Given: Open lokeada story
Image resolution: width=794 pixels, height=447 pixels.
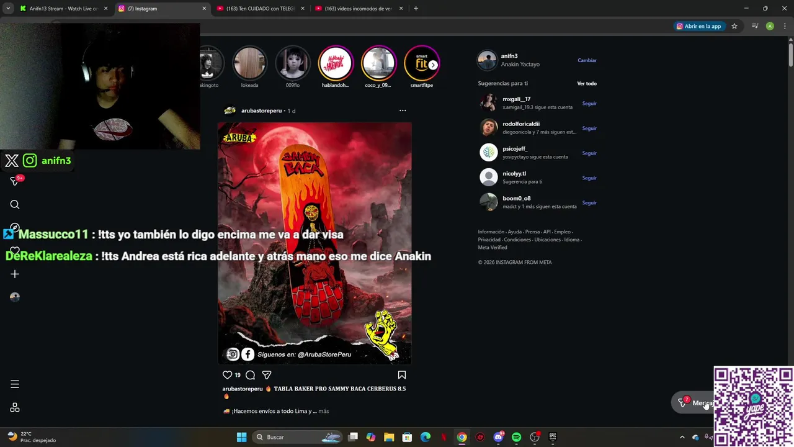Looking at the screenshot, I should [x=249, y=63].
